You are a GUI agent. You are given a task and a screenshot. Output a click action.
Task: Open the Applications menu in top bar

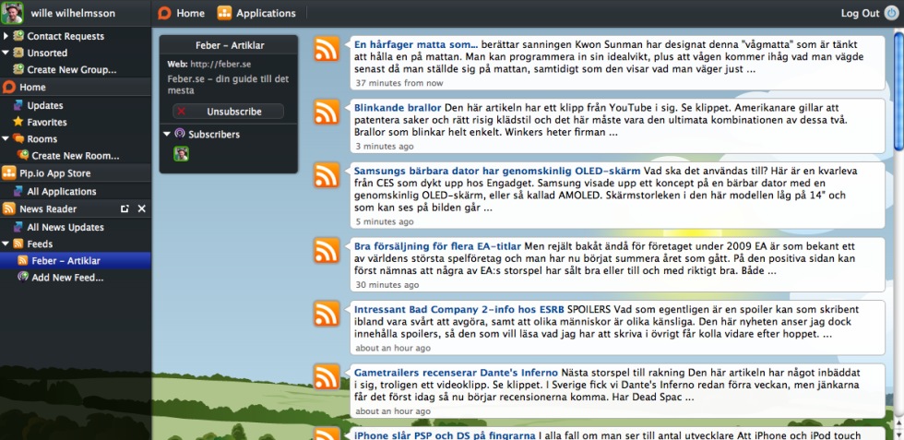click(x=256, y=13)
